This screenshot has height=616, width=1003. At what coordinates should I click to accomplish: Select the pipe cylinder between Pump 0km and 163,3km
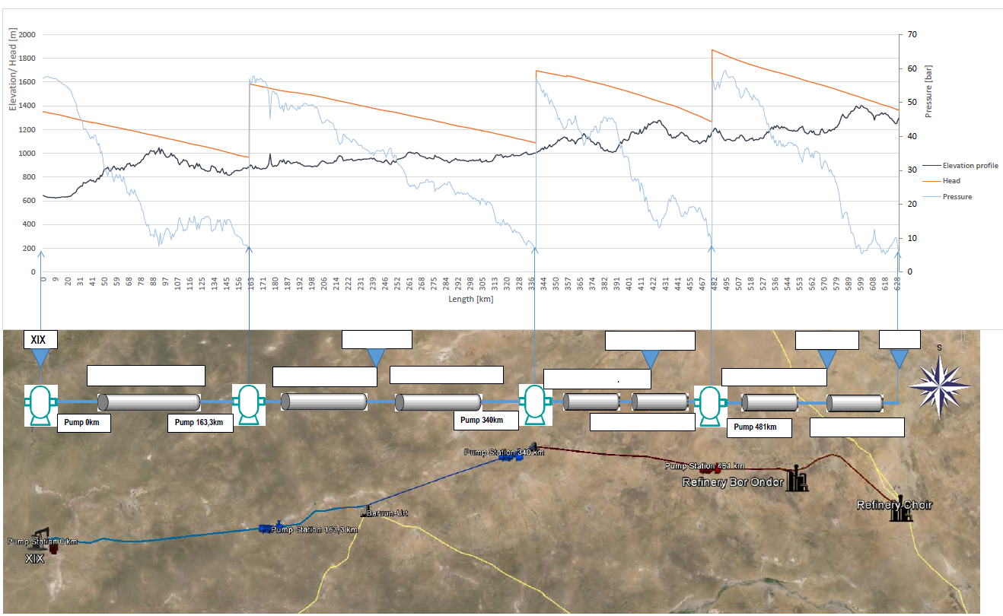pos(148,402)
